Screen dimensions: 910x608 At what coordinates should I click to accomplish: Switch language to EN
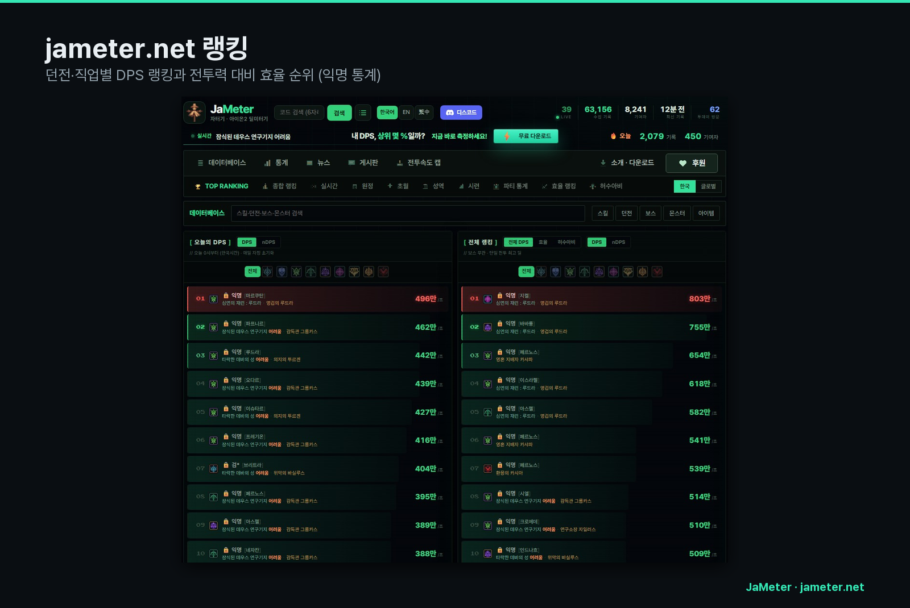[406, 112]
